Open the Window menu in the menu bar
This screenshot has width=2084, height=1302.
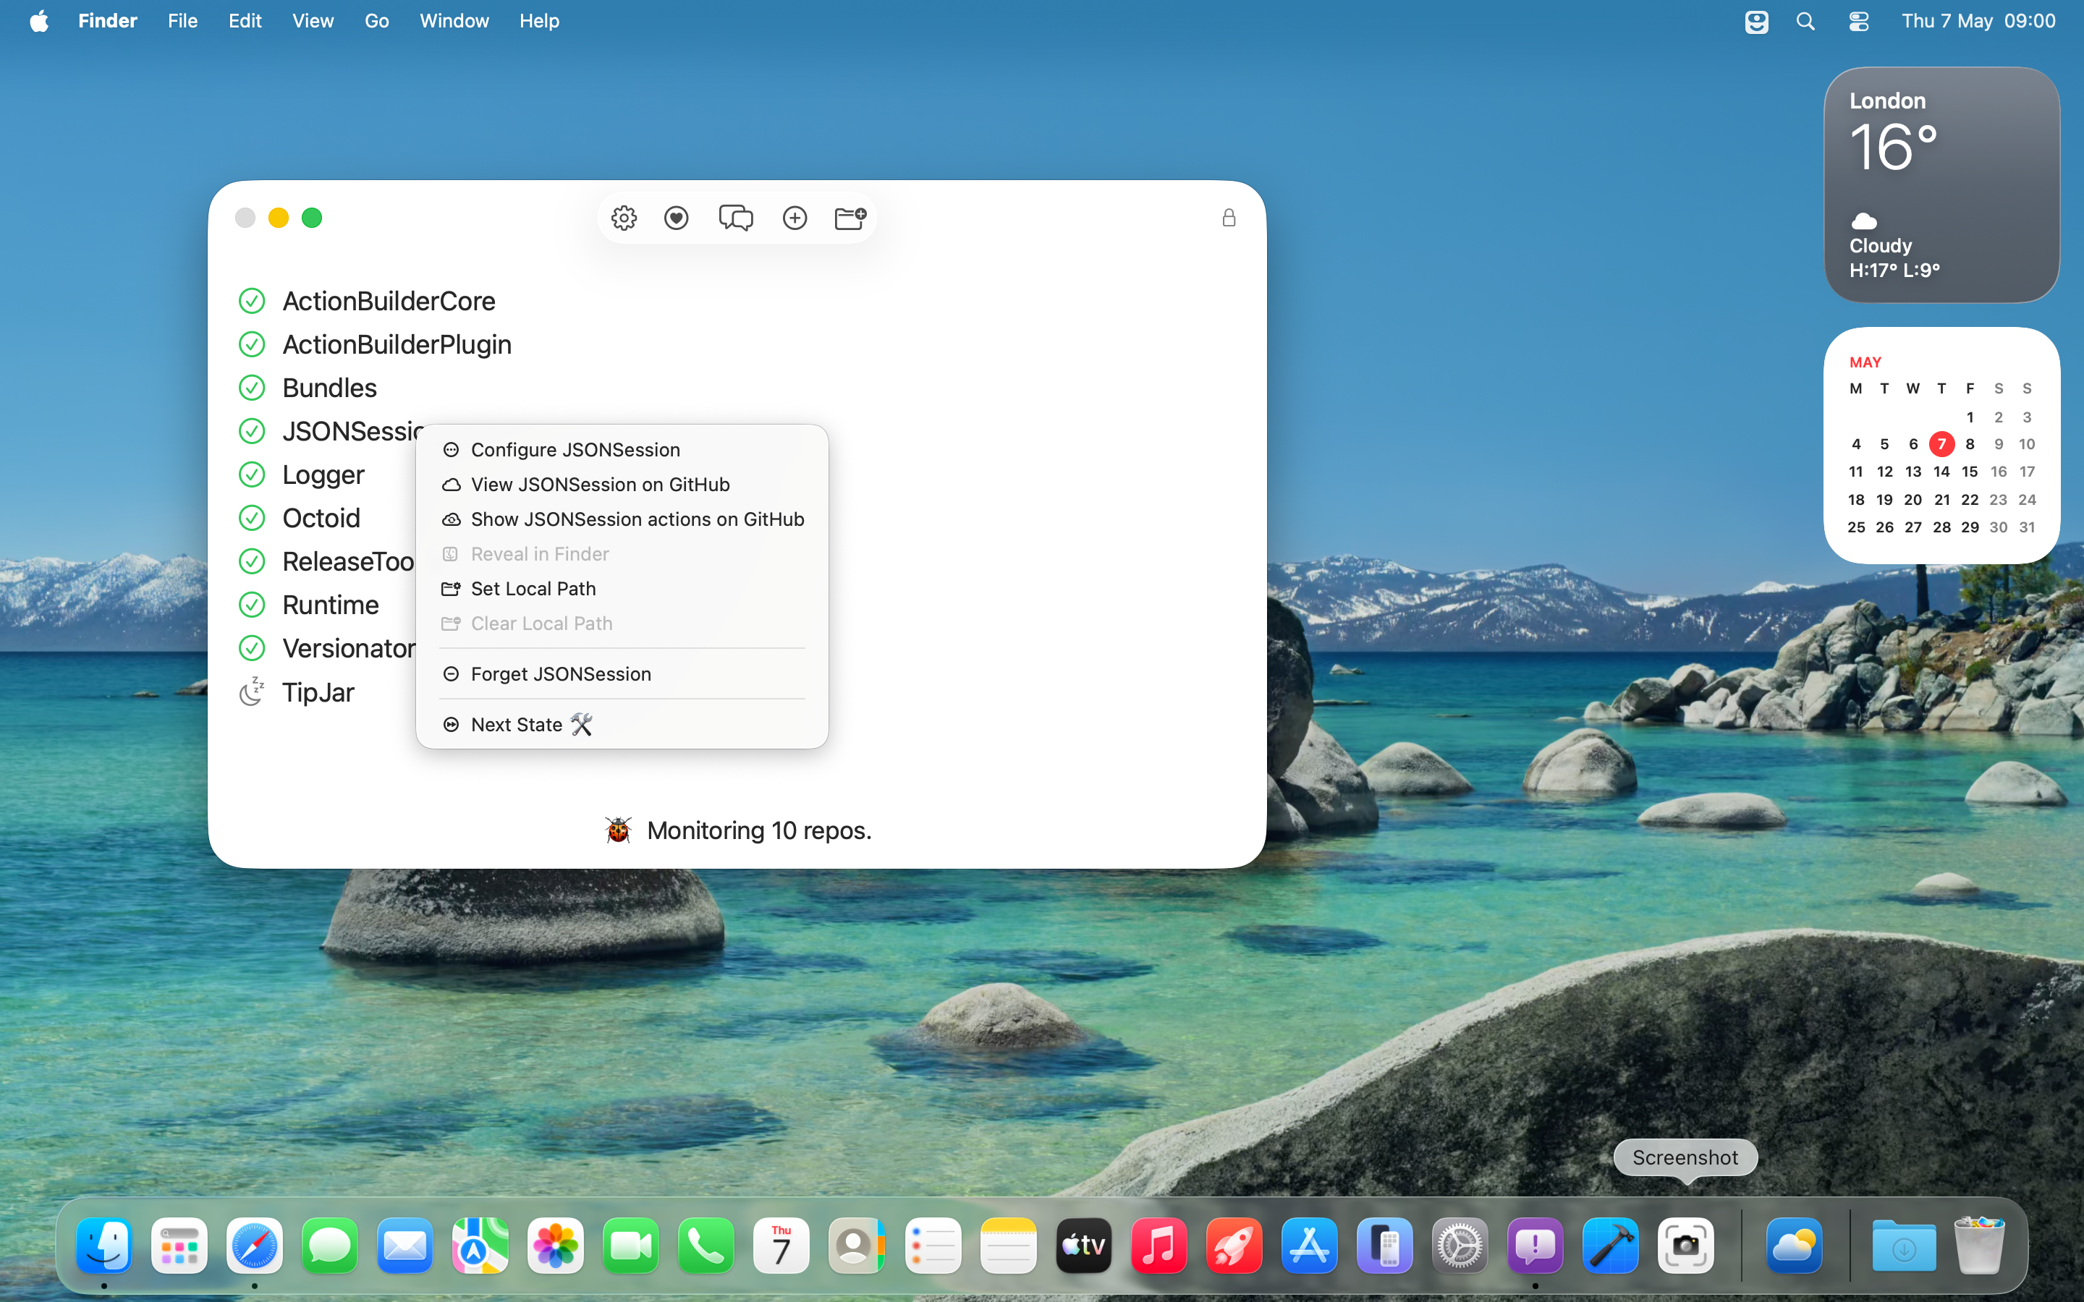454,21
